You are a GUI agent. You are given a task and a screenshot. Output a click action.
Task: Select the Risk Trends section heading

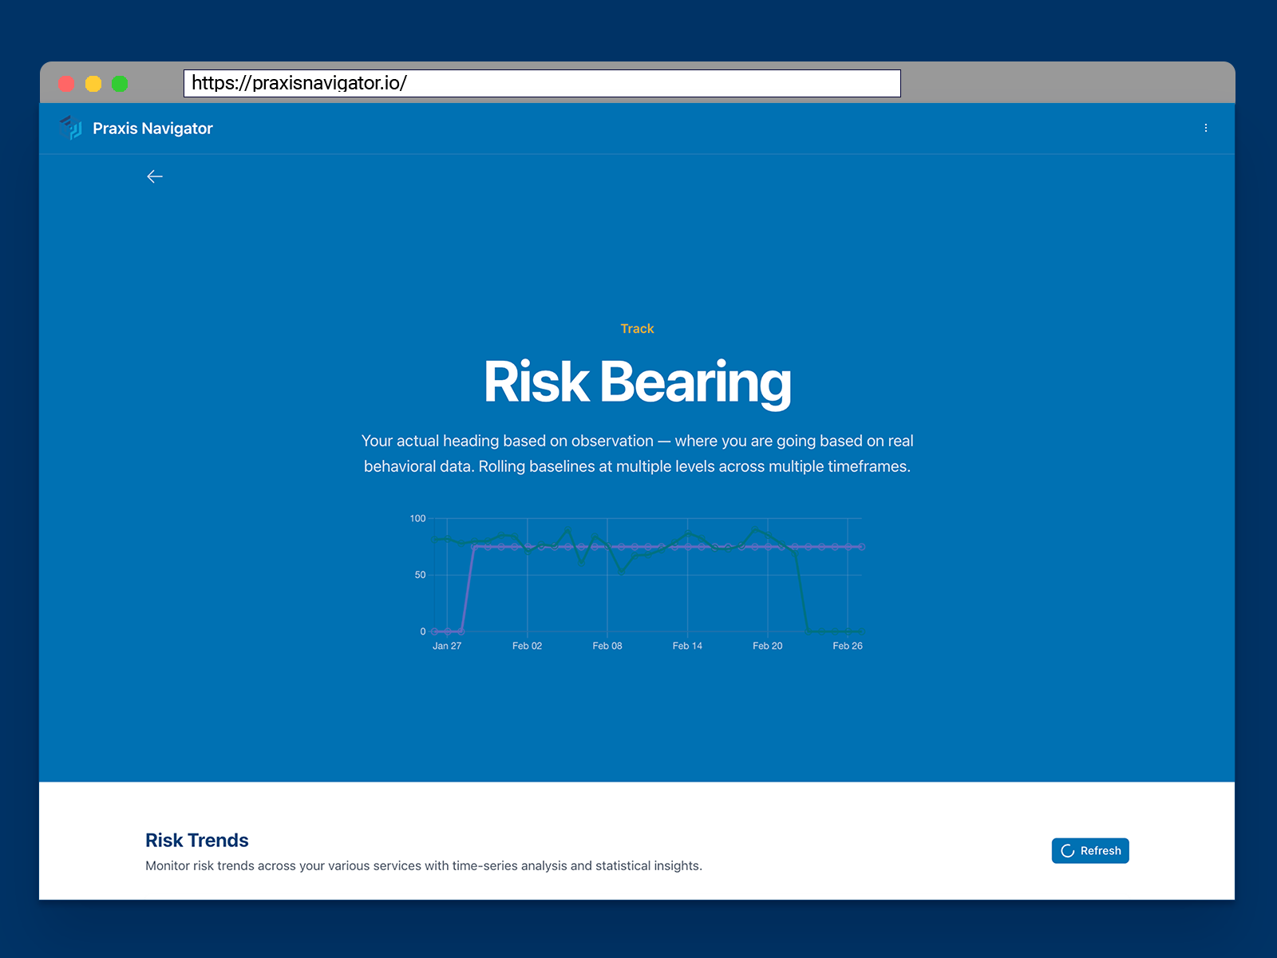pos(196,840)
